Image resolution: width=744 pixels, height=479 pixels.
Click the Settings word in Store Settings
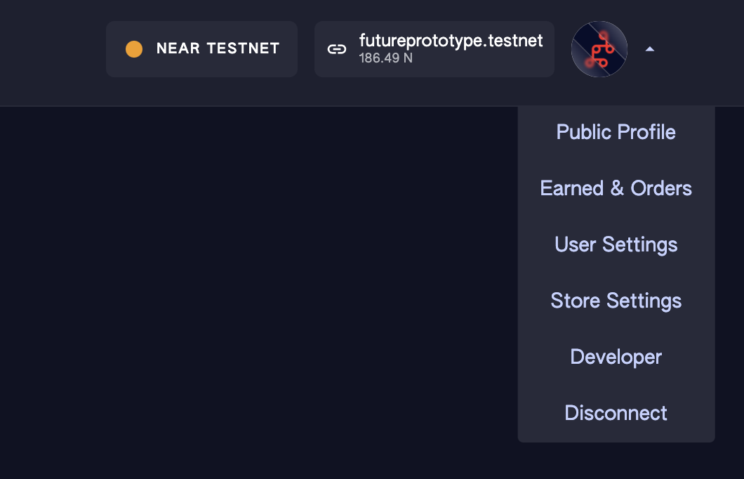(x=644, y=301)
